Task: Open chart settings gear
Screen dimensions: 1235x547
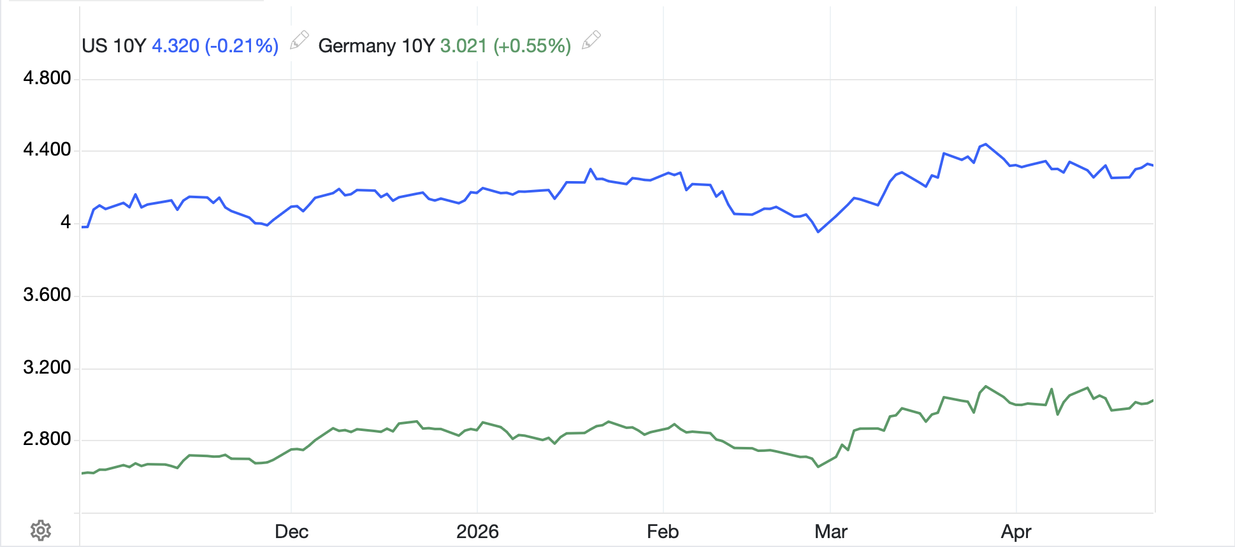Action: point(41,530)
